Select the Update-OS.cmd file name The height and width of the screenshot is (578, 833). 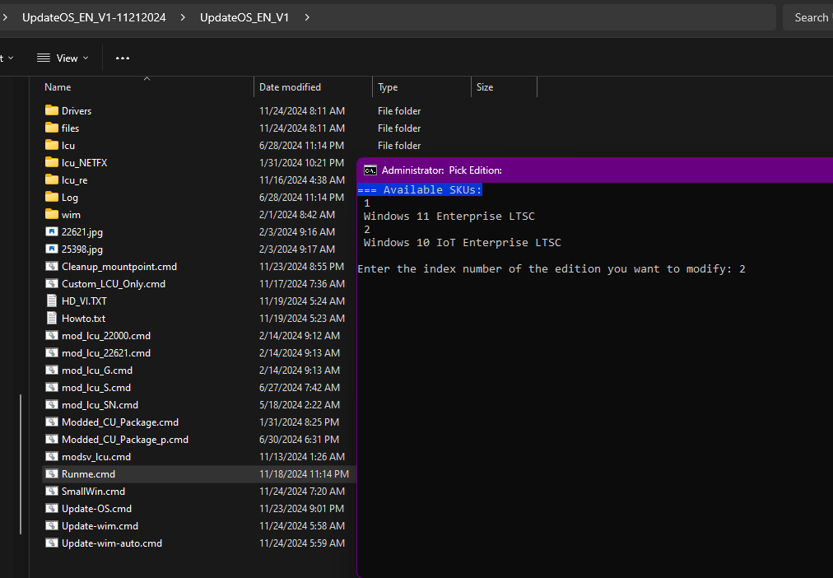pos(96,508)
